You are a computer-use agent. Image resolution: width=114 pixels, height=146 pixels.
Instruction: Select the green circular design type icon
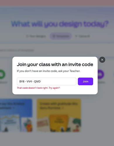[2, 74]
